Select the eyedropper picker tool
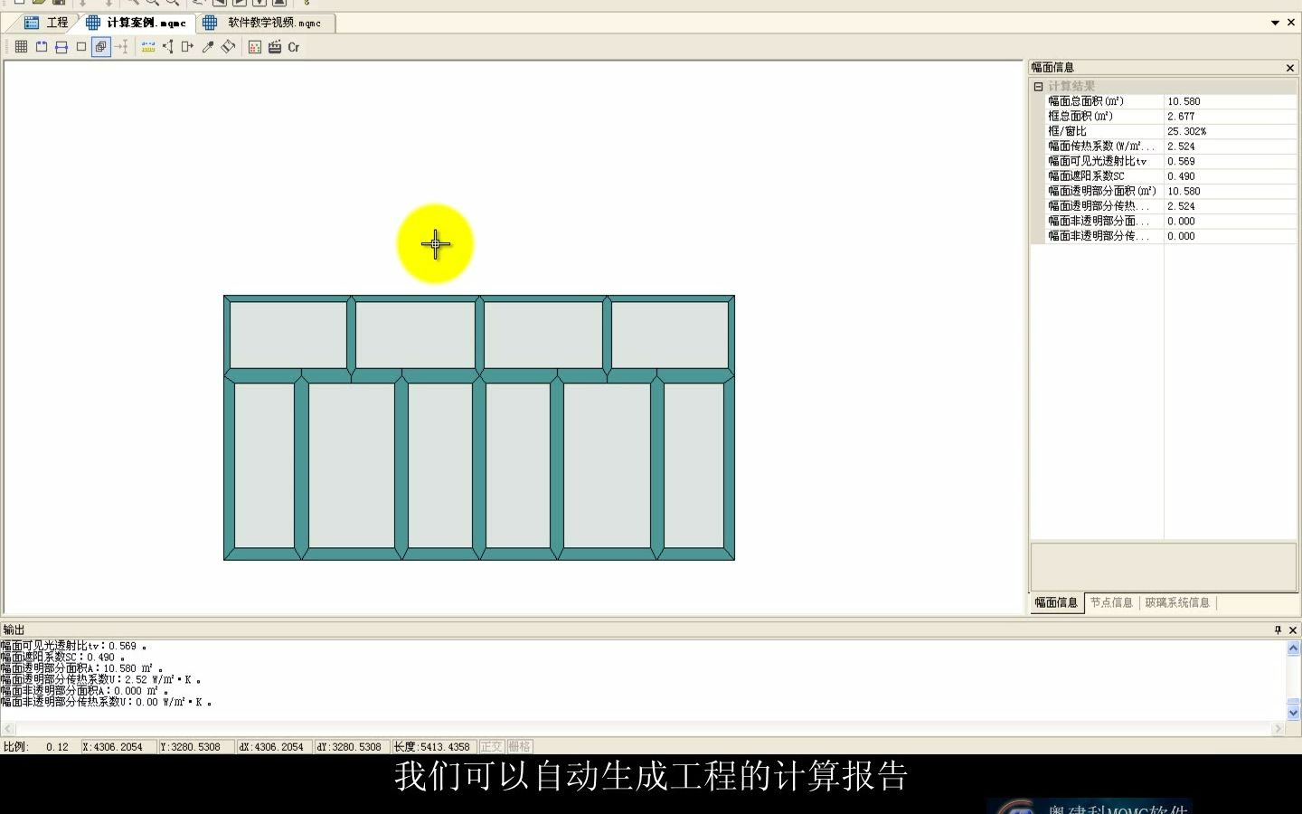The height and width of the screenshot is (814, 1302). [x=208, y=47]
